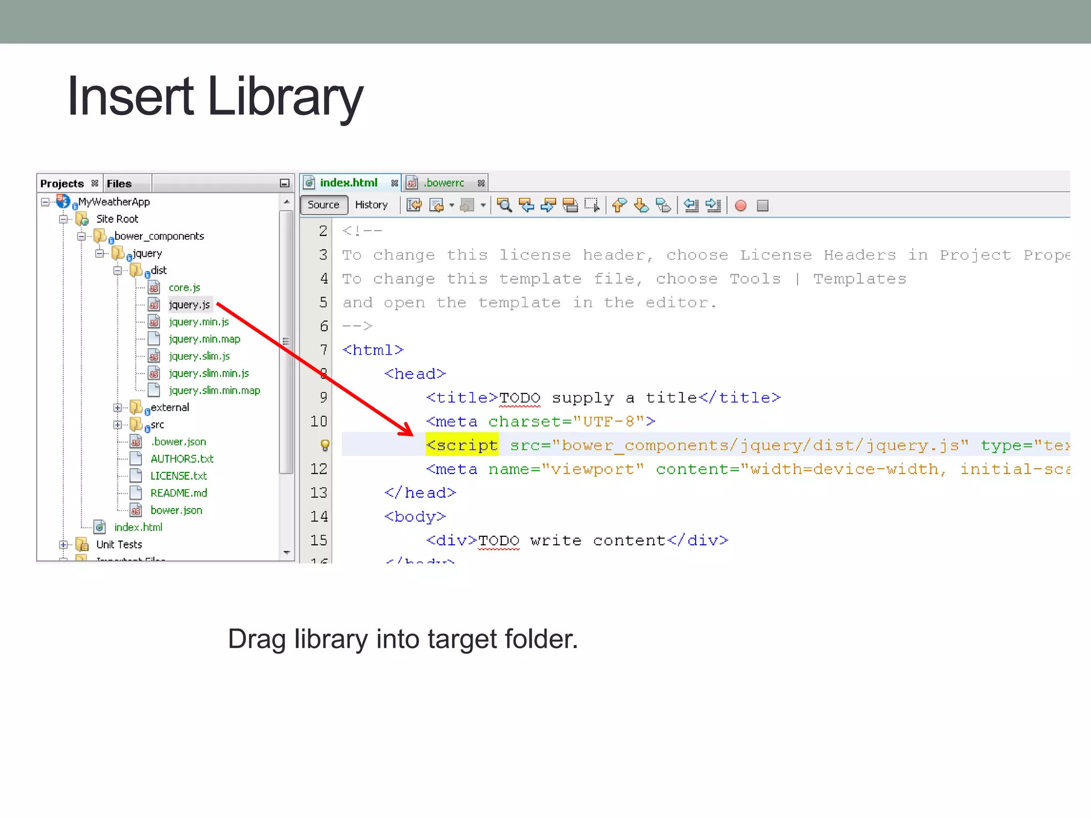The width and height of the screenshot is (1091, 818).
Task: Click Site Root folder icon
Action: click(82, 219)
